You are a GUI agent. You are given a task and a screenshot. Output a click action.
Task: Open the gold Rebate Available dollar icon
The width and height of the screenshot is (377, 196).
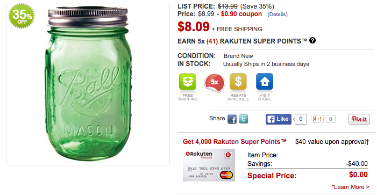[238, 82]
